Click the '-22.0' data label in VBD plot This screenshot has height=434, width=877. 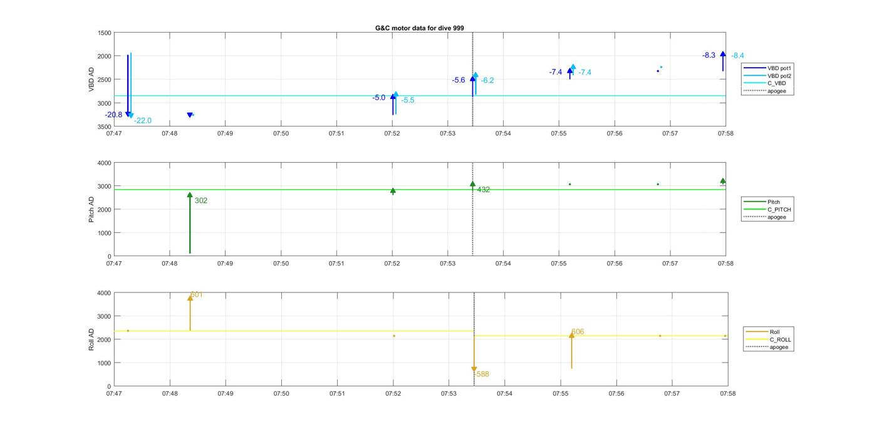point(143,121)
